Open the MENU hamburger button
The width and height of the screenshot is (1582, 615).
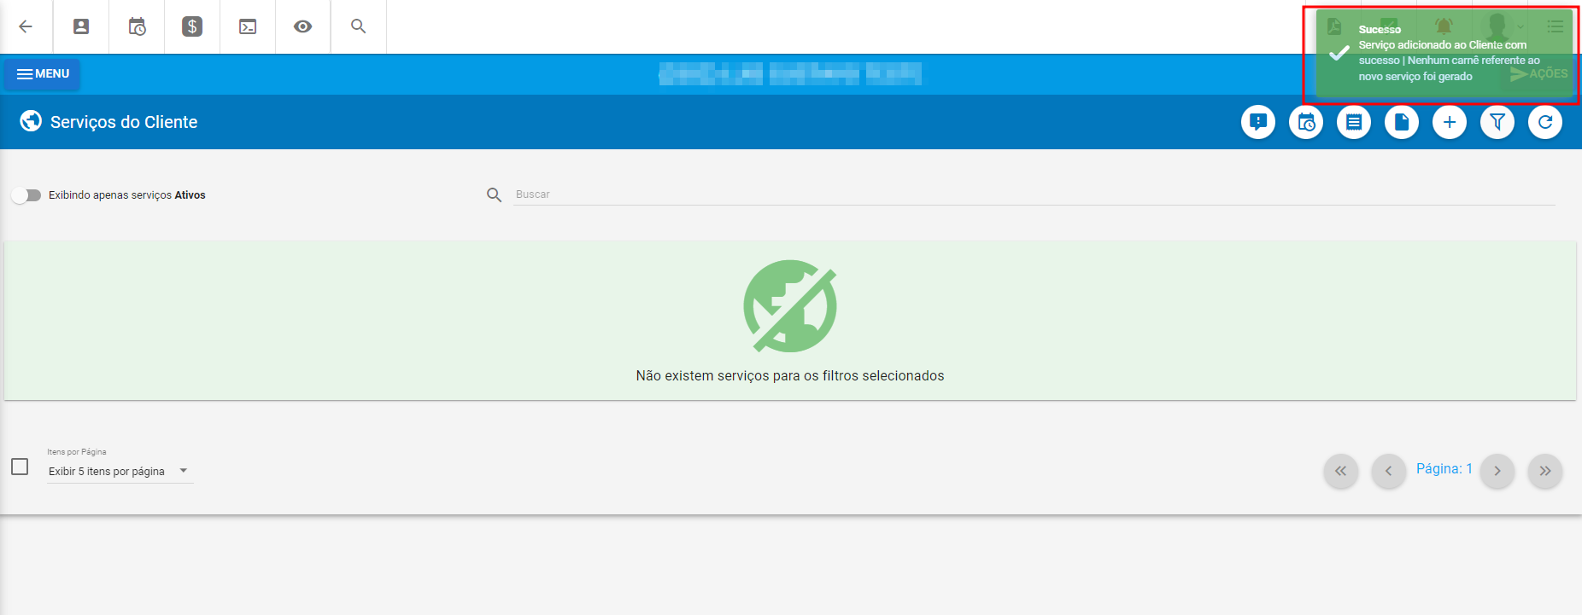43,74
